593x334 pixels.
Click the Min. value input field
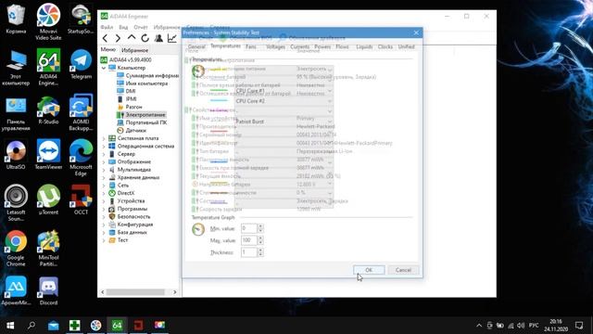249,228
